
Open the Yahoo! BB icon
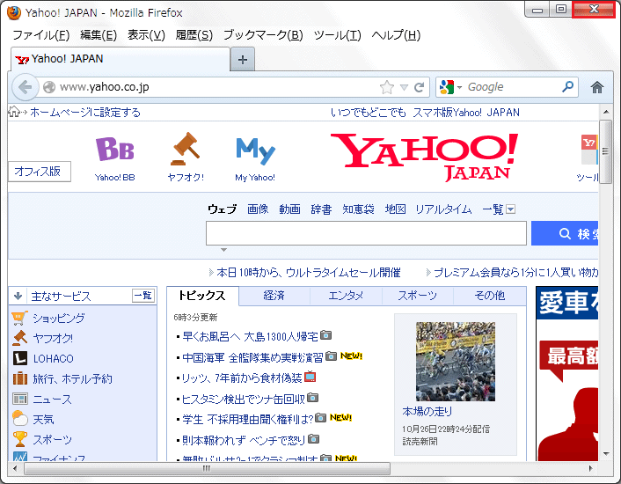[x=115, y=151]
